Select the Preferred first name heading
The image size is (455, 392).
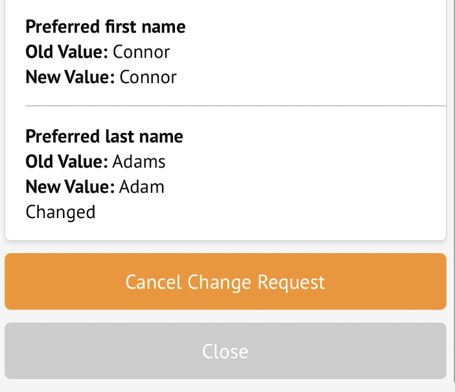click(105, 27)
